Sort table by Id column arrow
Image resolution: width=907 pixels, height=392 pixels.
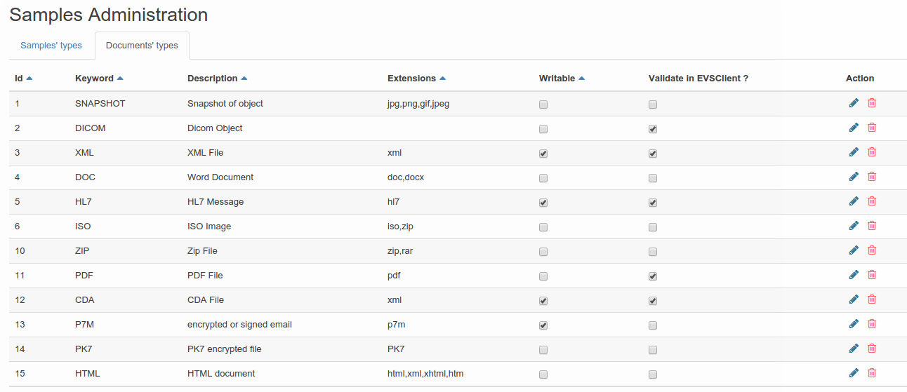pos(29,79)
